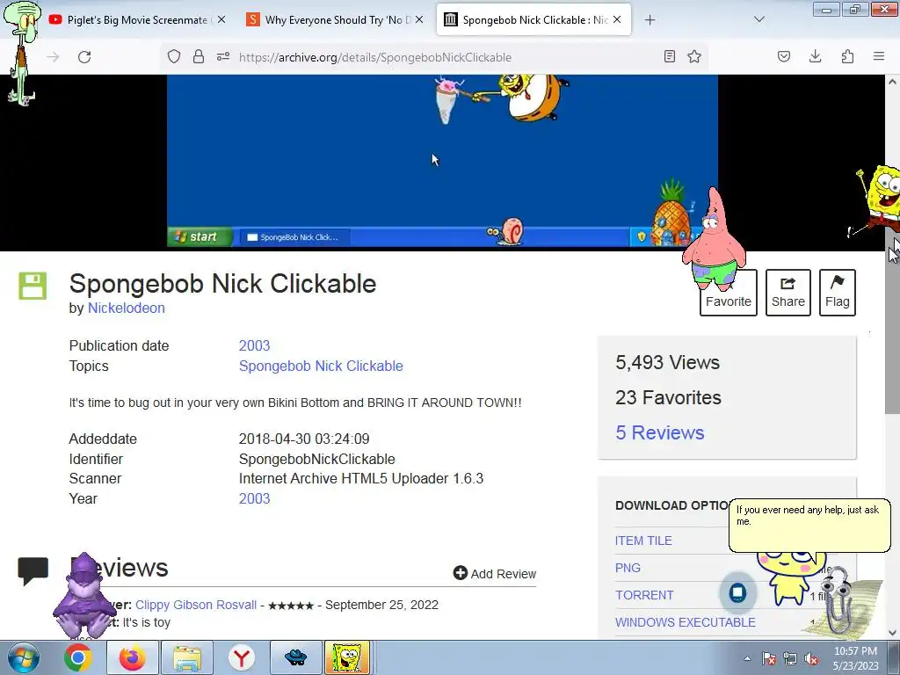The image size is (900, 675).
Task: Open reviewer Clippy Gibson Rosvall's profile
Action: (x=196, y=605)
